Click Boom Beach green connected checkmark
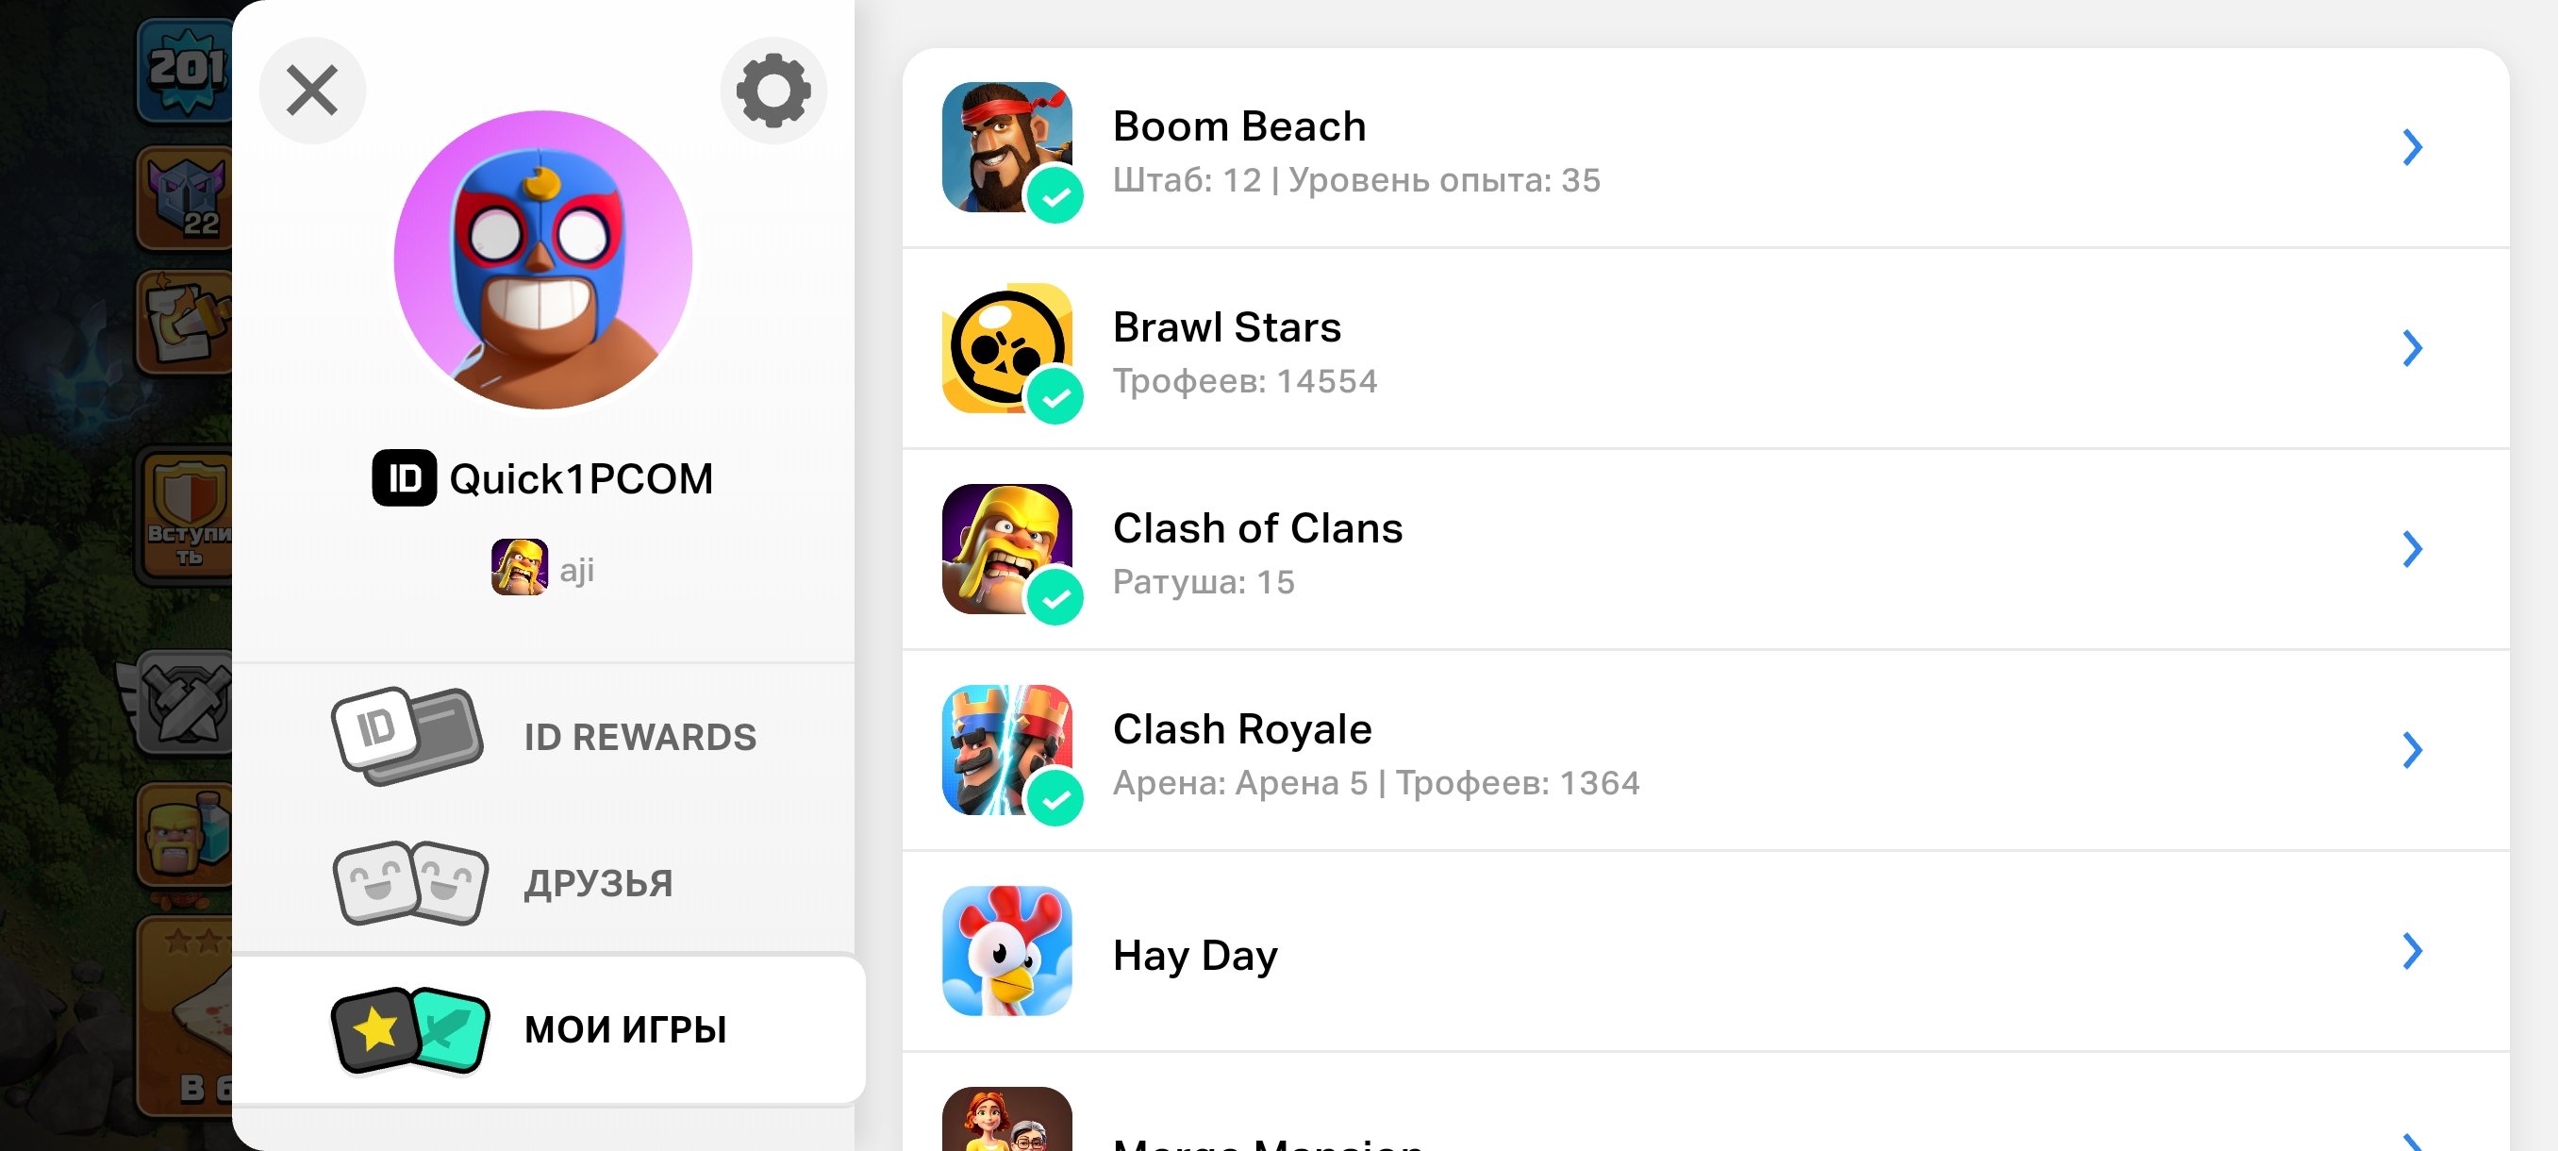 (1055, 195)
